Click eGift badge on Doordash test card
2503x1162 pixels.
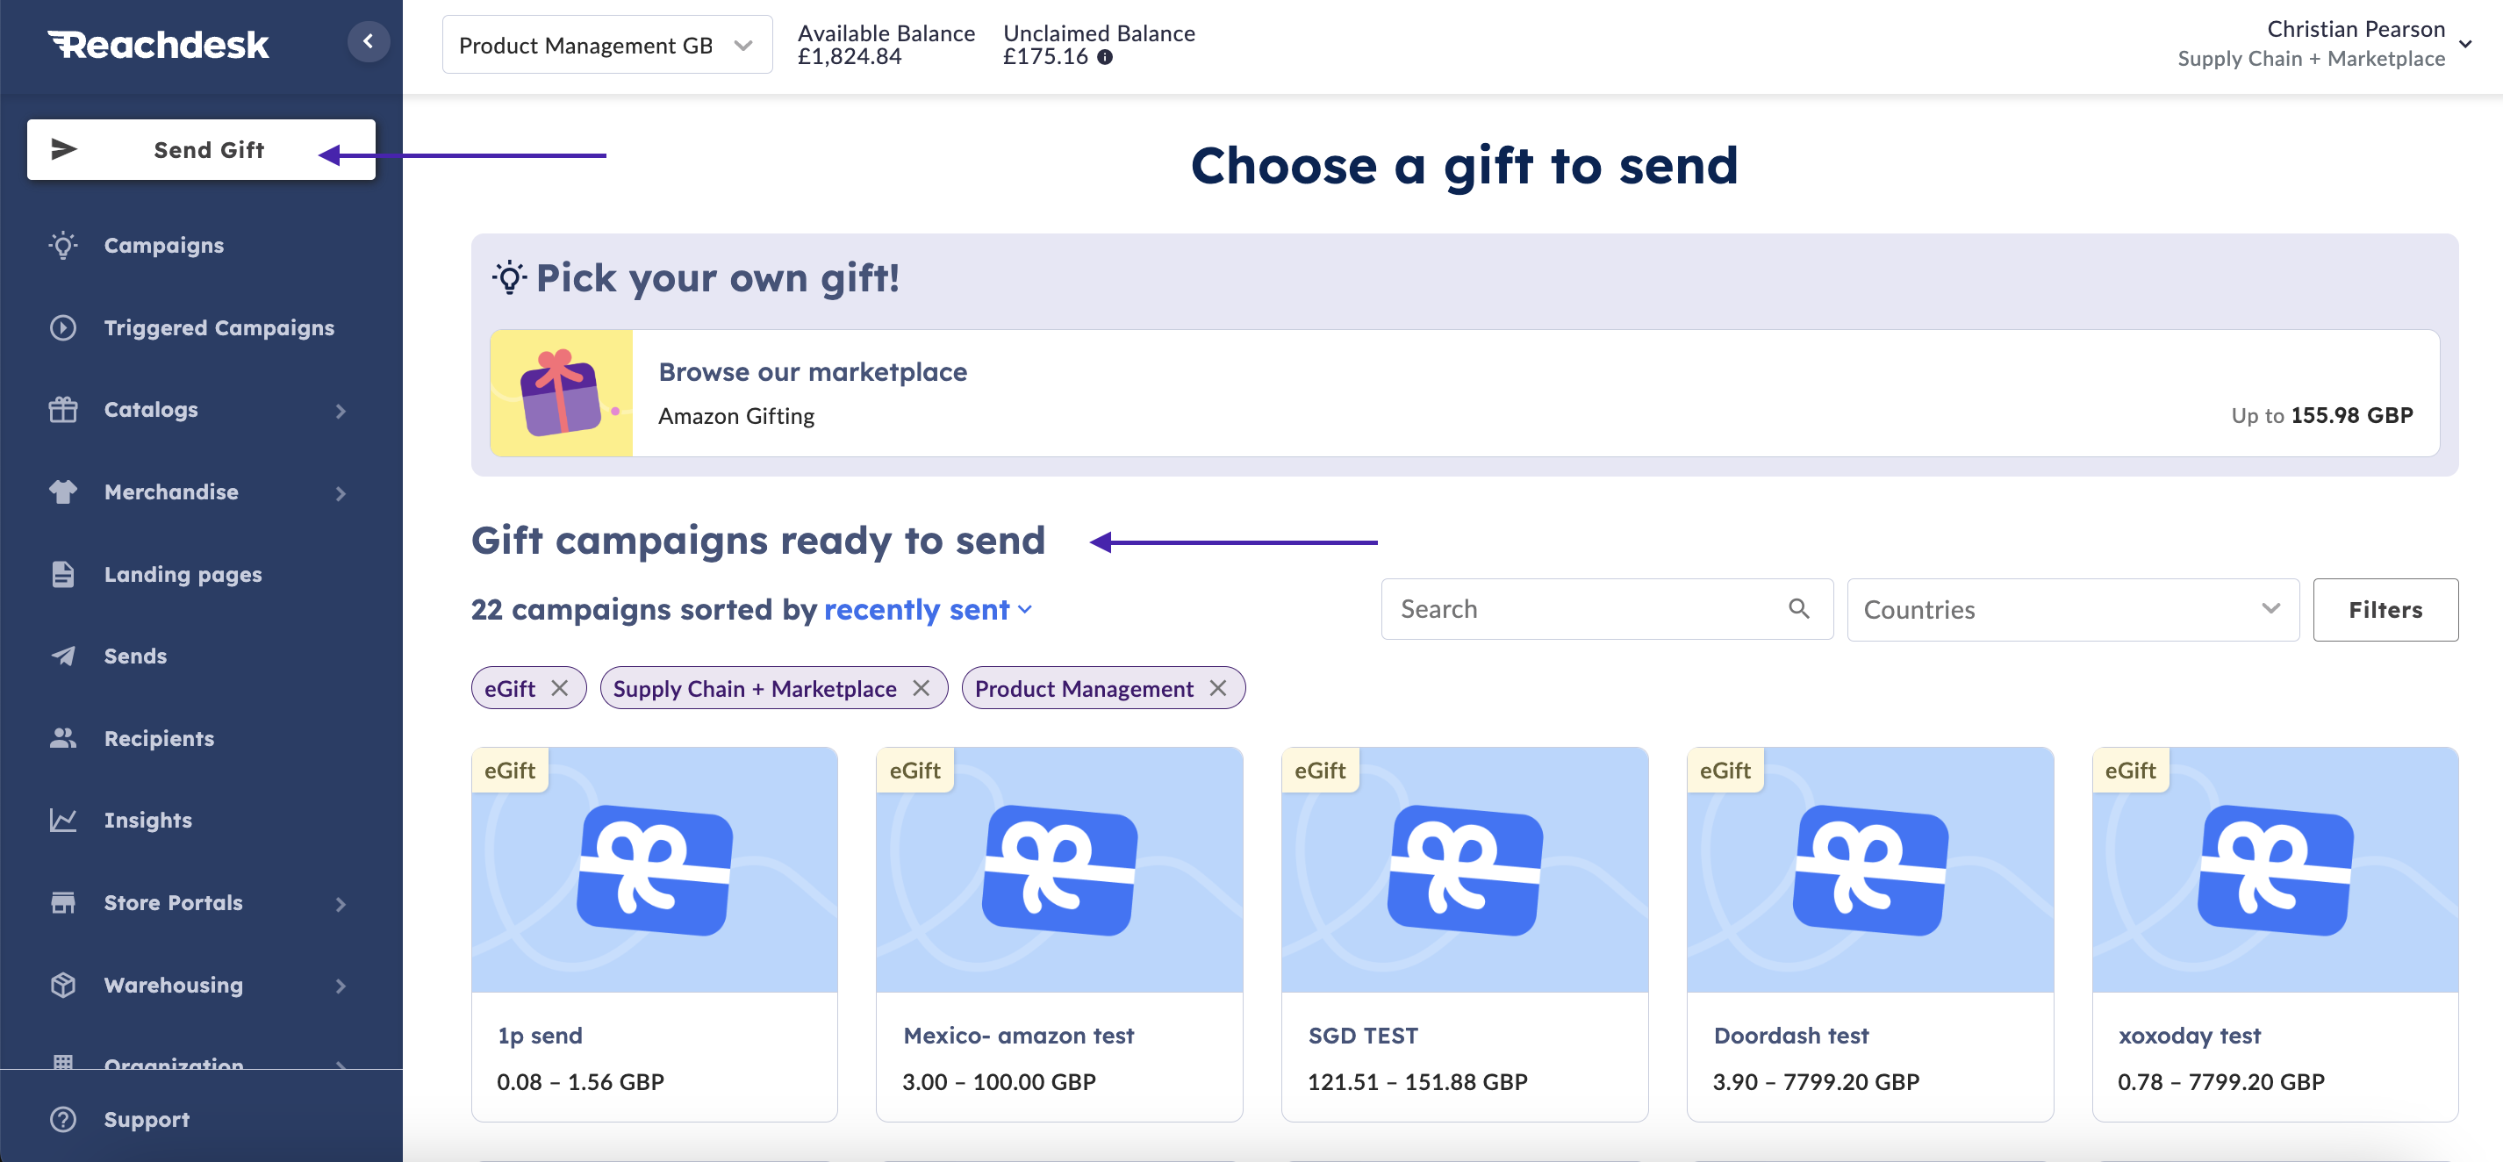[x=1725, y=771]
